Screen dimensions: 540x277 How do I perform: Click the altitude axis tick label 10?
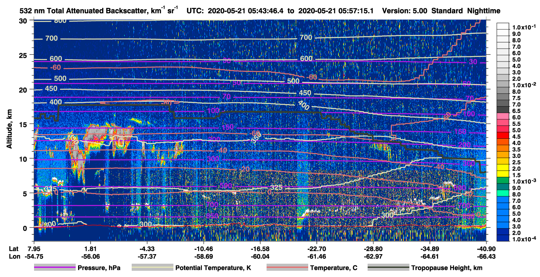[24, 158]
